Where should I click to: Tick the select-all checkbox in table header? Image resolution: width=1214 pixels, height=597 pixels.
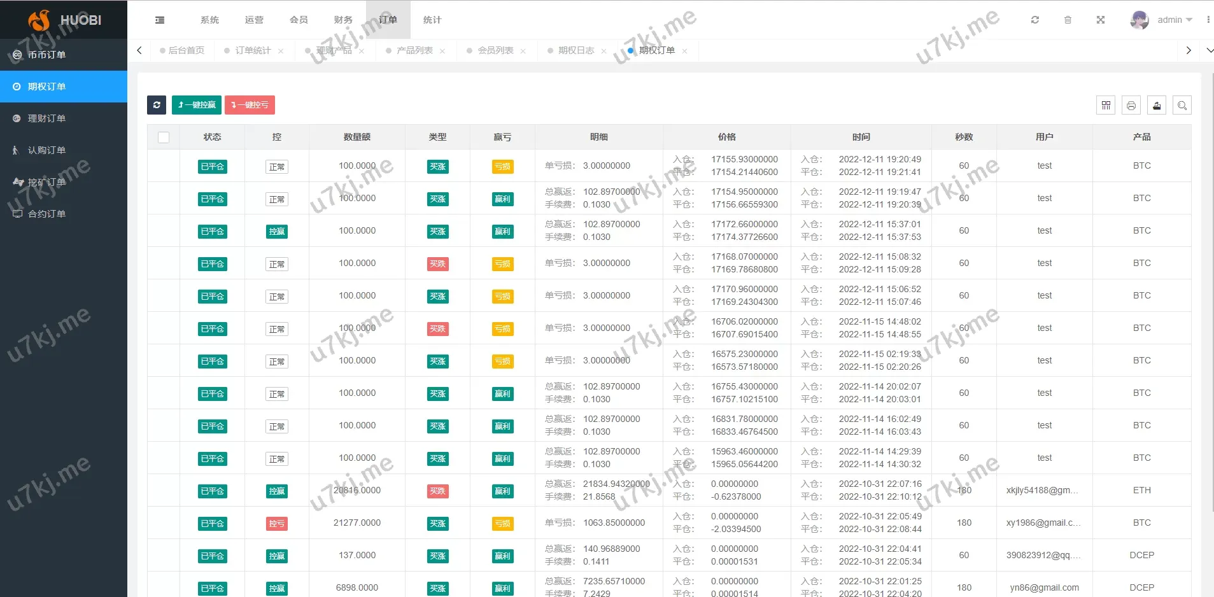tap(164, 137)
